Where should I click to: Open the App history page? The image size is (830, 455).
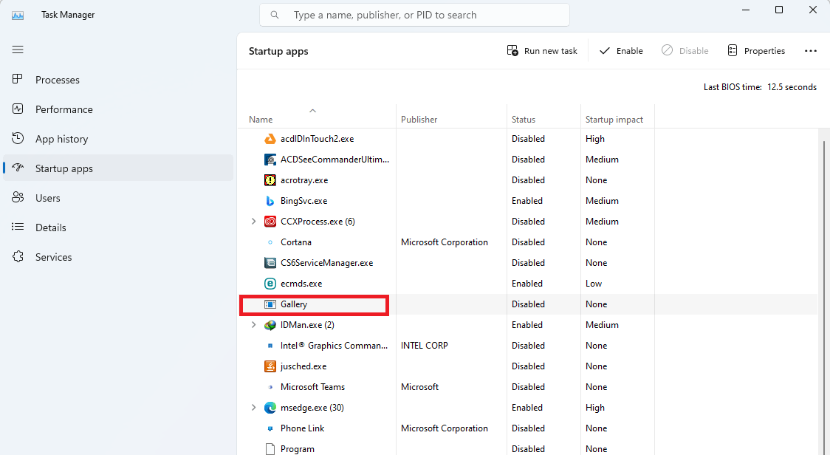(x=118, y=139)
